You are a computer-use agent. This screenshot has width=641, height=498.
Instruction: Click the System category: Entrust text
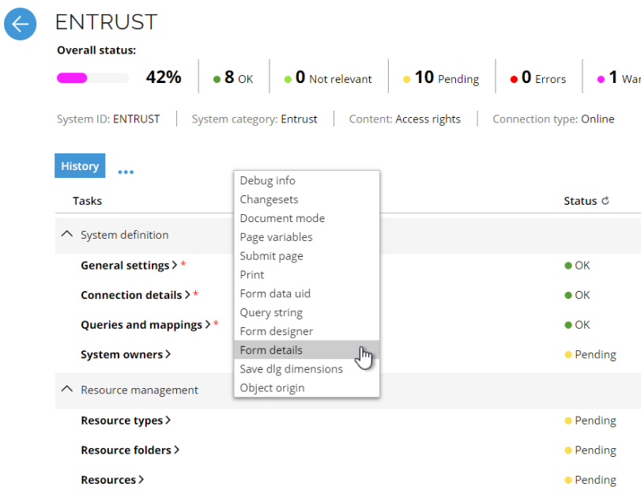pos(255,119)
